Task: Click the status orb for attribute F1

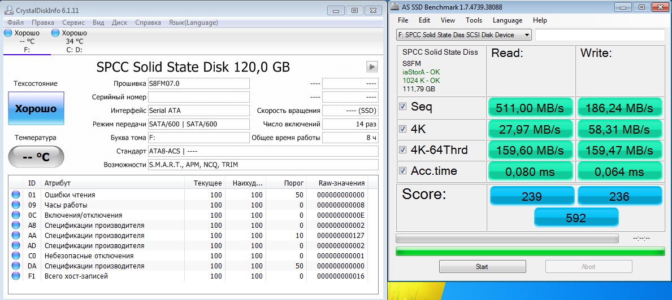Action: 16,276
